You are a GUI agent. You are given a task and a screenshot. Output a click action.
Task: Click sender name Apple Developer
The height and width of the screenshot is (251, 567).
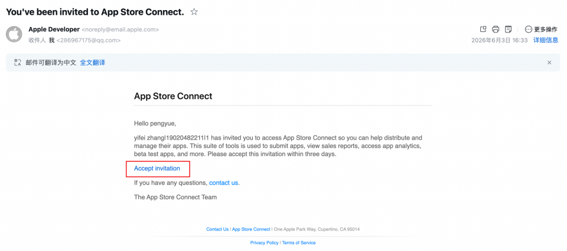pos(54,29)
